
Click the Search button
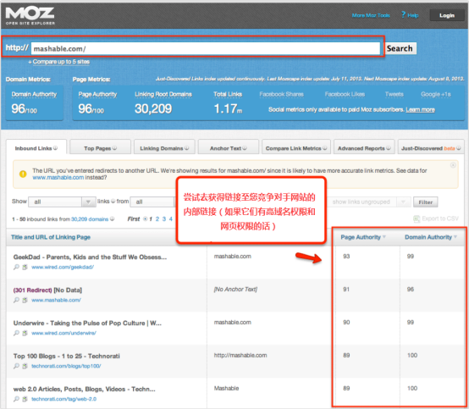pyautogui.click(x=400, y=48)
